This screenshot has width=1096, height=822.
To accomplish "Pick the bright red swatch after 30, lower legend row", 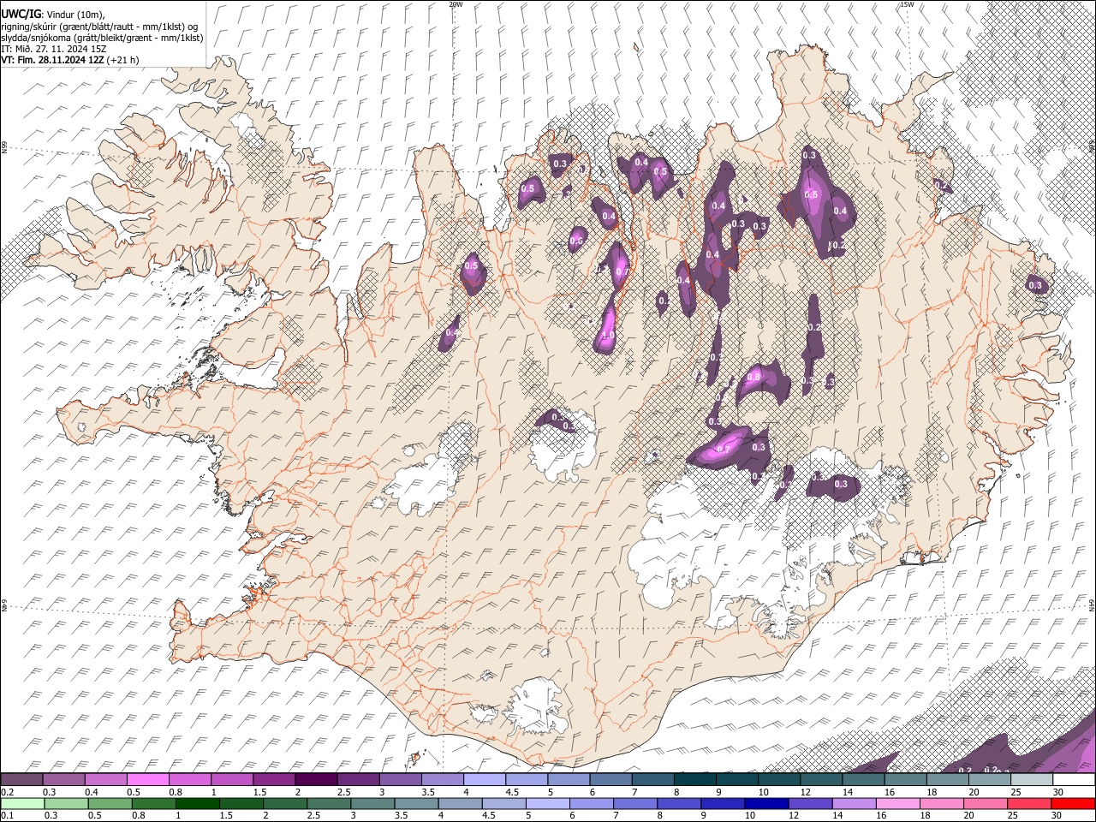I will pyautogui.click(x=1073, y=803).
